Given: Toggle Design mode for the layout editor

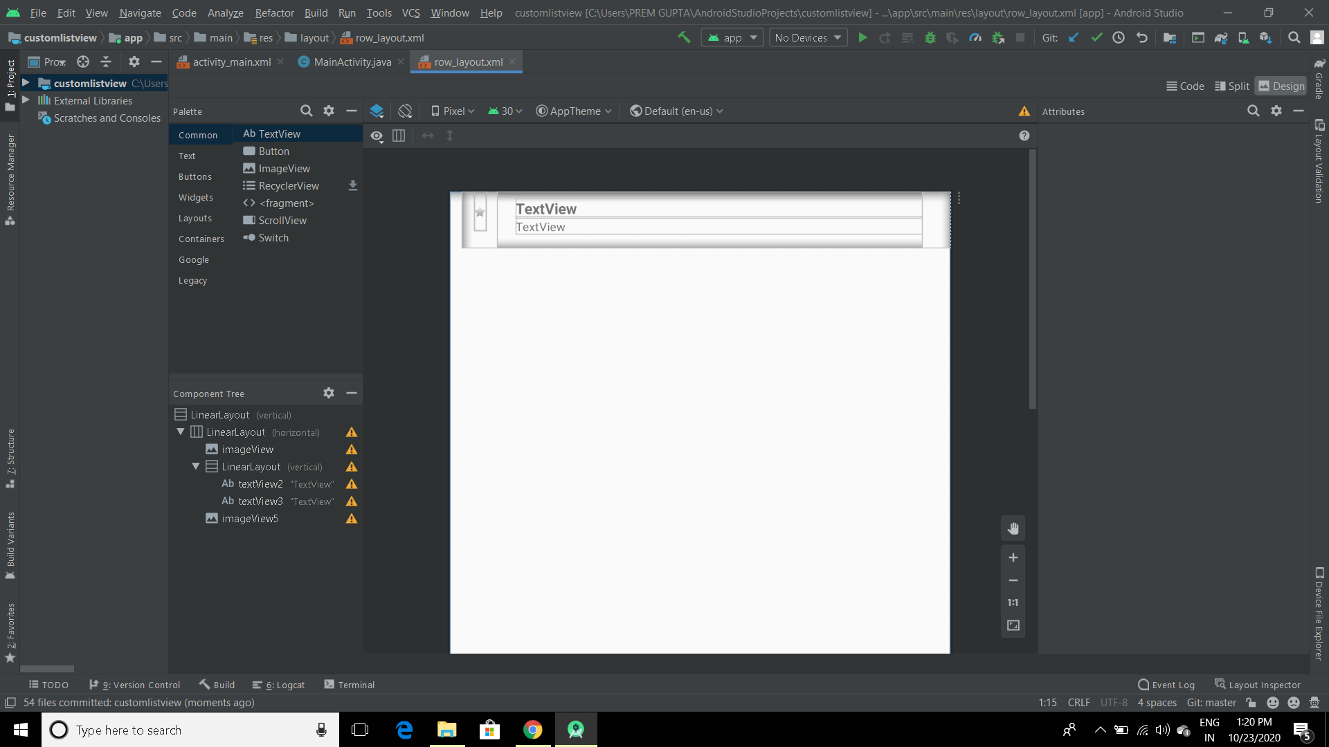Looking at the screenshot, I should pyautogui.click(x=1281, y=86).
